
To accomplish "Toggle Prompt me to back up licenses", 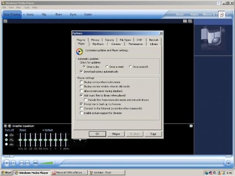I will [81, 104].
